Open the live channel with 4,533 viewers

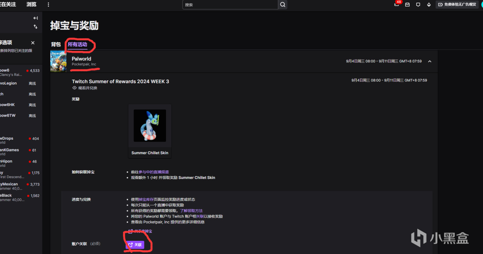click(x=20, y=72)
